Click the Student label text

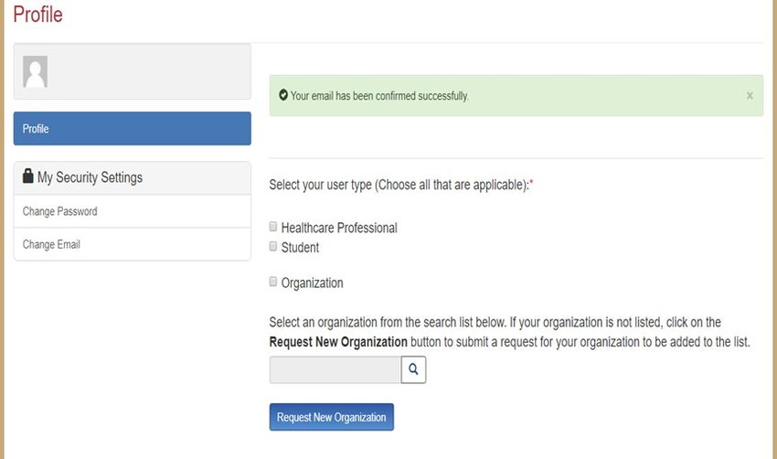(x=300, y=248)
